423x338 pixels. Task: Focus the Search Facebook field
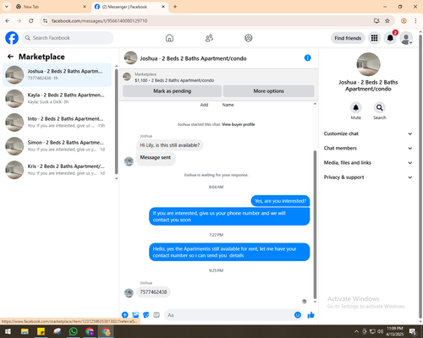(x=68, y=38)
